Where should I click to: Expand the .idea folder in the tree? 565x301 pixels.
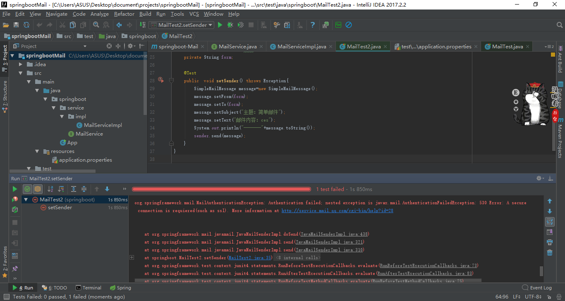click(x=21, y=64)
